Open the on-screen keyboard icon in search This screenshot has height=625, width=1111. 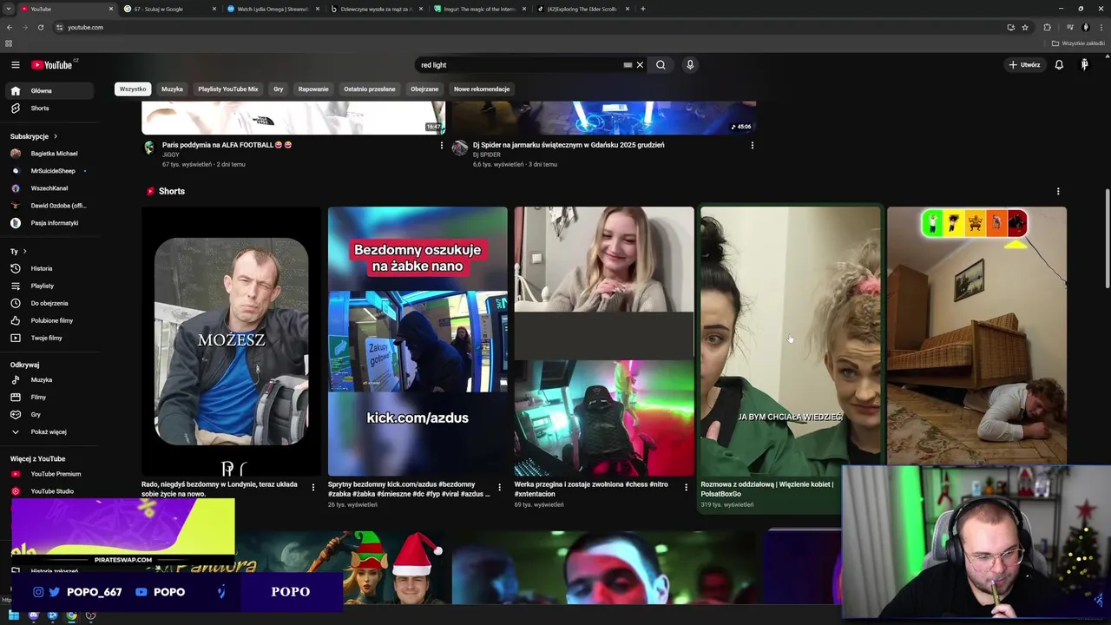pyautogui.click(x=628, y=65)
